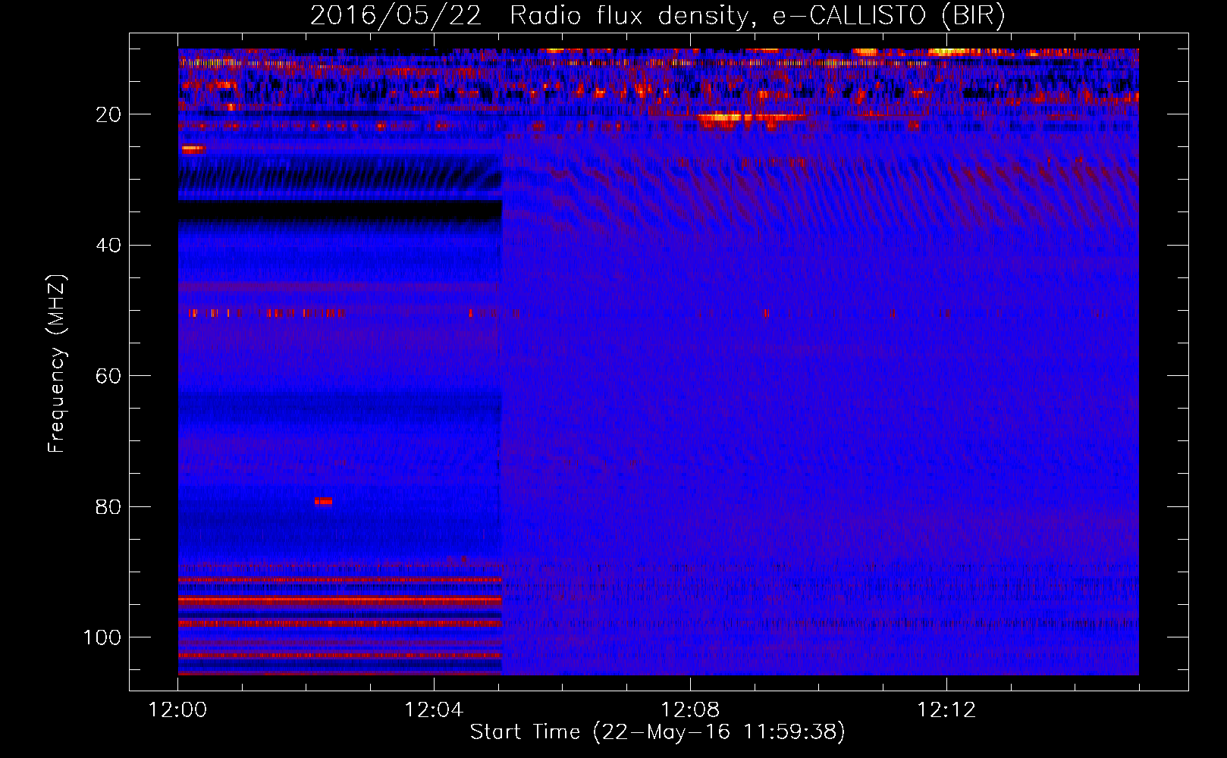Click the plot title '2016/05/22 Radio flux density'
The image size is (1227, 758).
coord(529,16)
